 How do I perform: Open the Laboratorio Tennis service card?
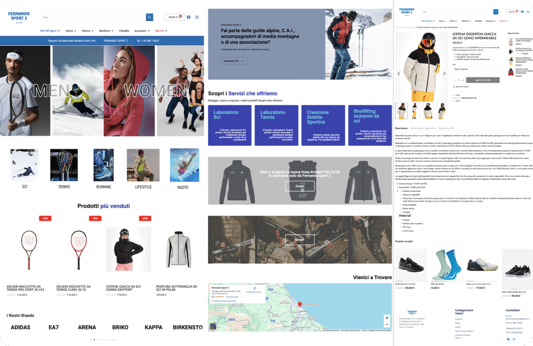click(276, 125)
